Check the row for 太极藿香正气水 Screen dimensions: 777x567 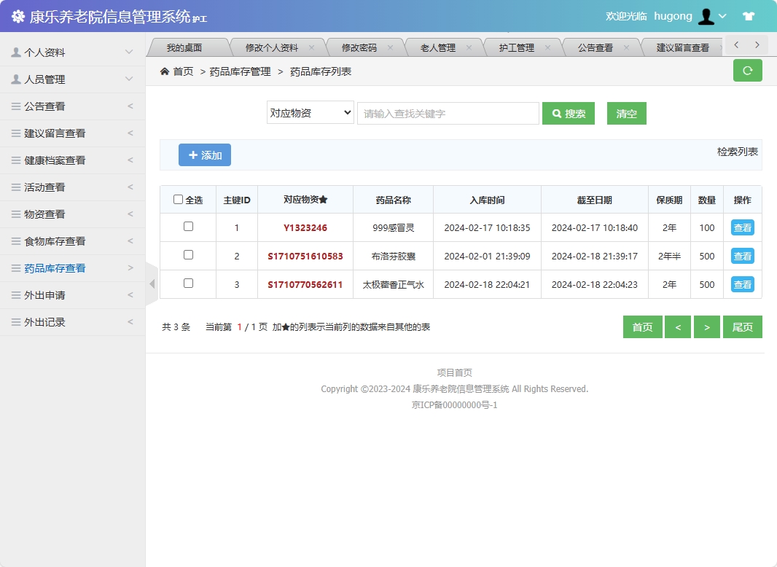[187, 284]
